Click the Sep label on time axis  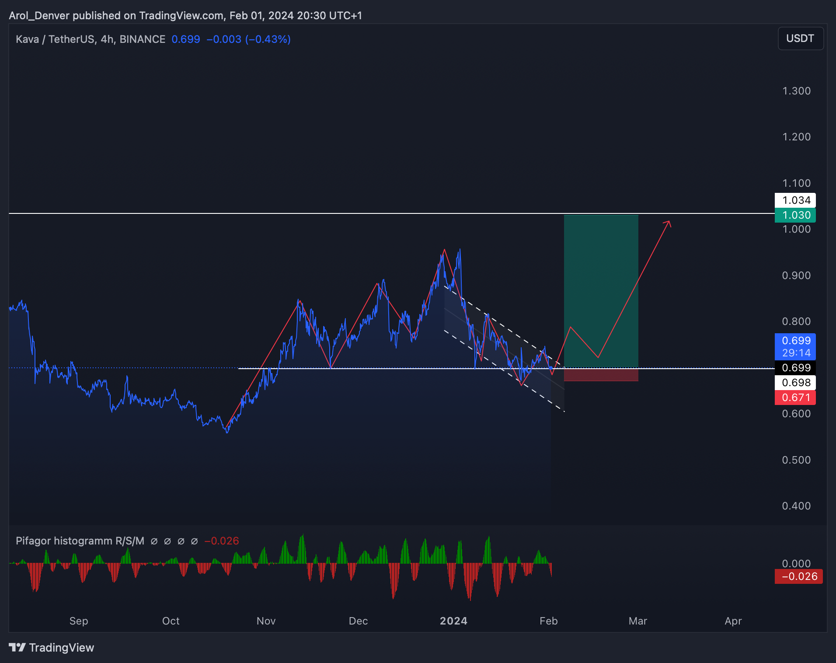pyautogui.click(x=79, y=621)
